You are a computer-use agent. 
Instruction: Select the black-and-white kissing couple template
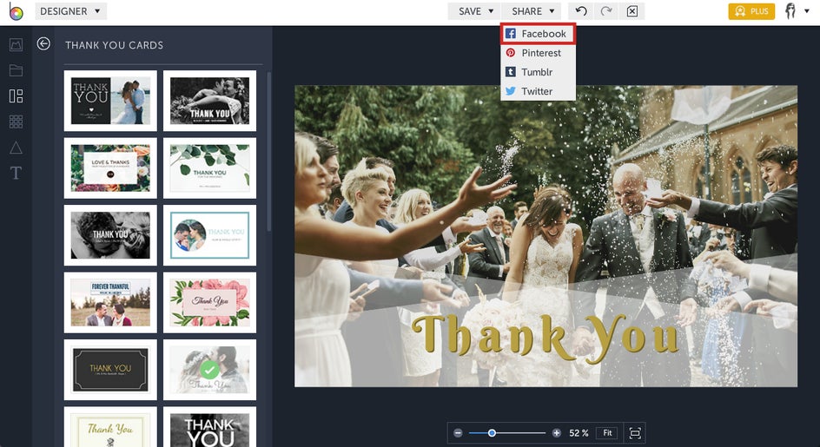[x=209, y=101]
